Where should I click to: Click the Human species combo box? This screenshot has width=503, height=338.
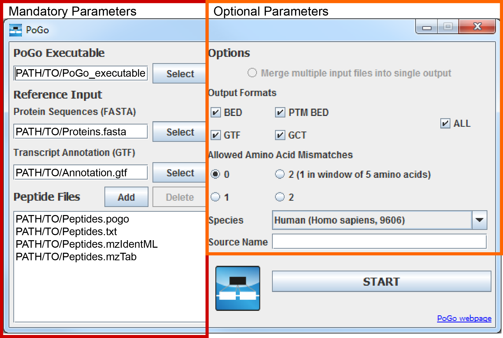[372, 220]
